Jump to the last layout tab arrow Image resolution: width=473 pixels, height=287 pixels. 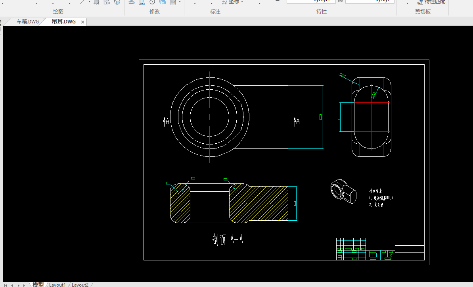[x=25, y=285]
